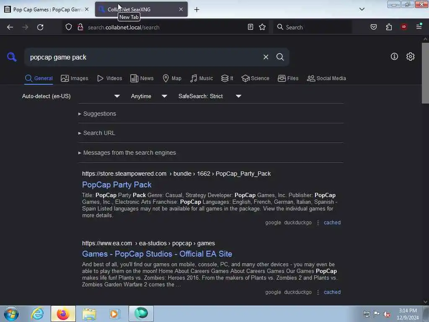Open Firefox application hamburger menu
Image resolution: width=429 pixels, height=322 pixels.
pos(419,27)
